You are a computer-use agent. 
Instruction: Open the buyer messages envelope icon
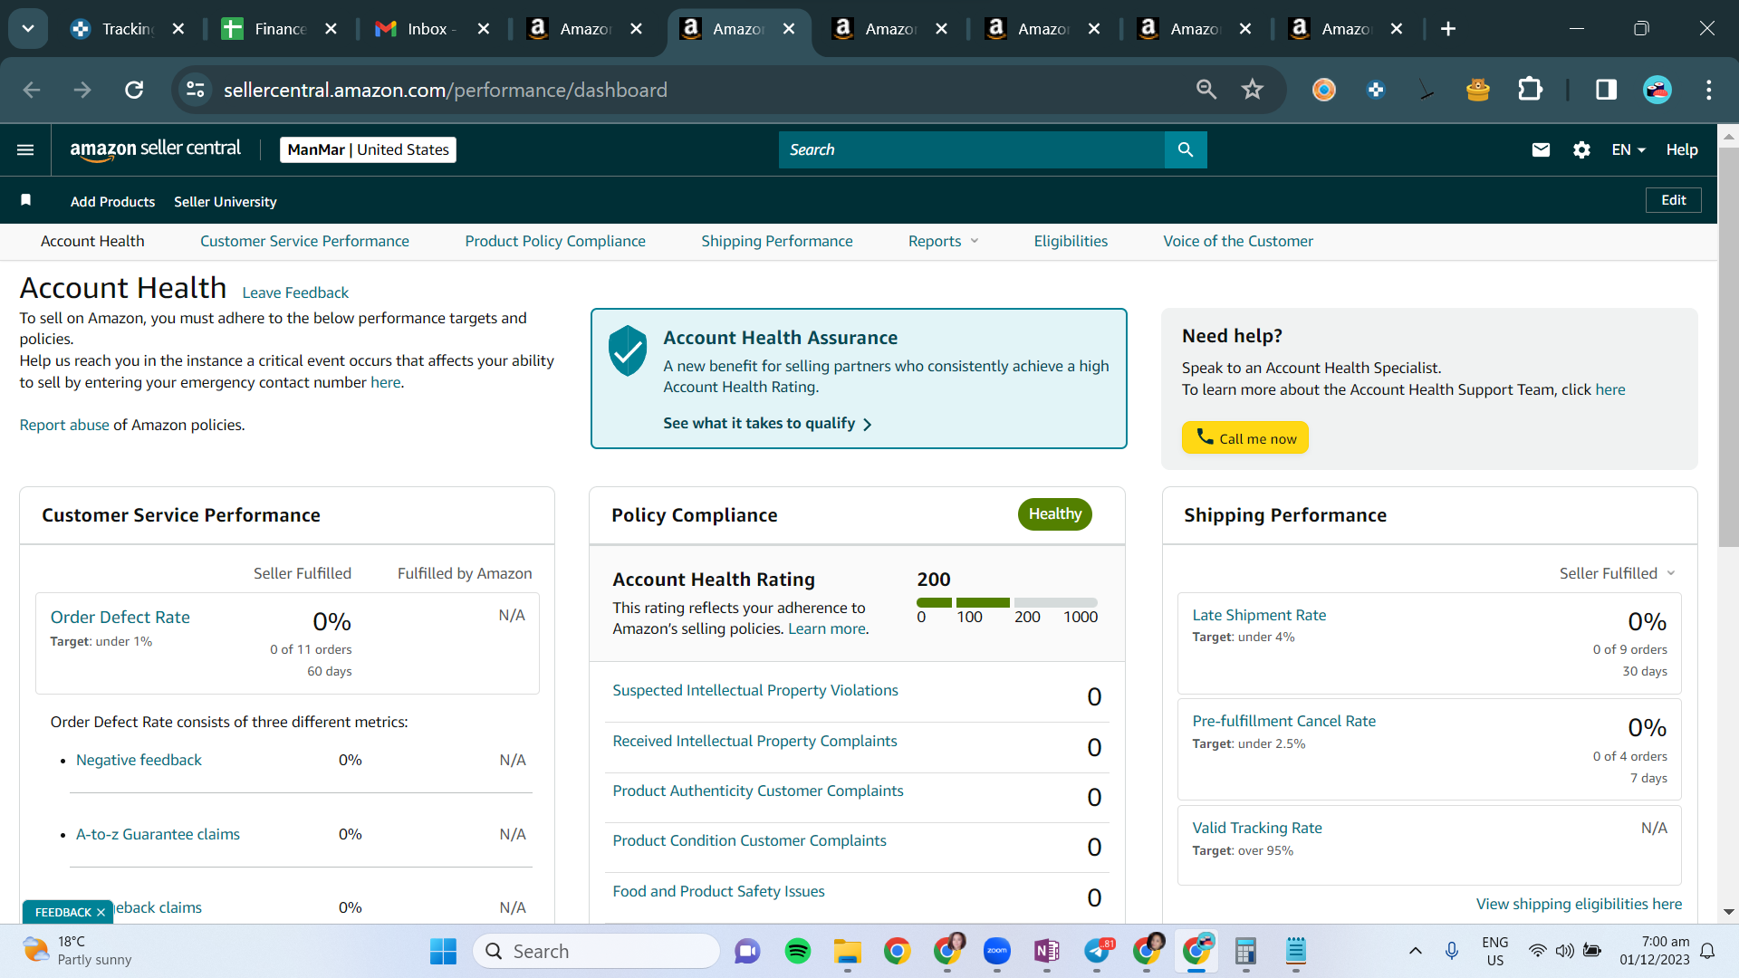(x=1541, y=150)
